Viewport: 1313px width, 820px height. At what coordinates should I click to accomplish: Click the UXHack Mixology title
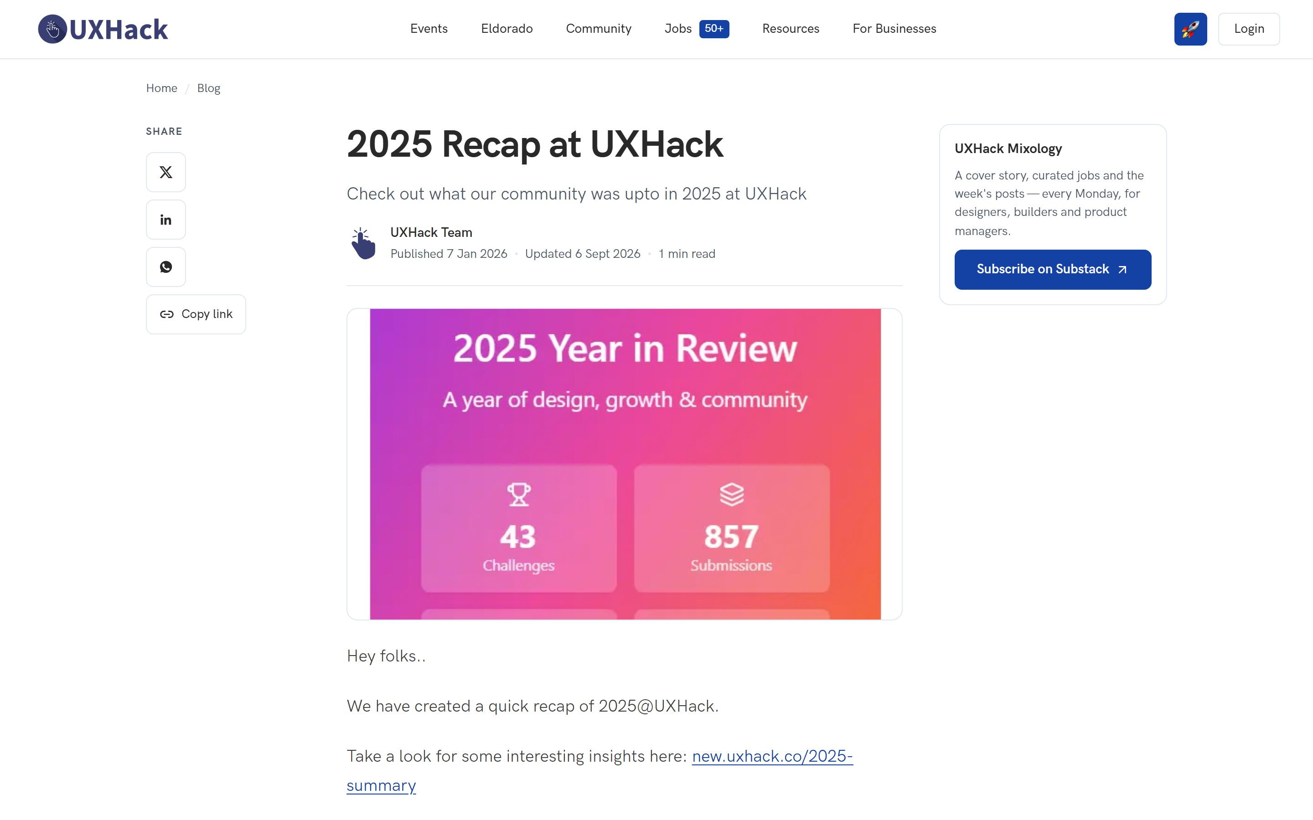[x=1008, y=149]
